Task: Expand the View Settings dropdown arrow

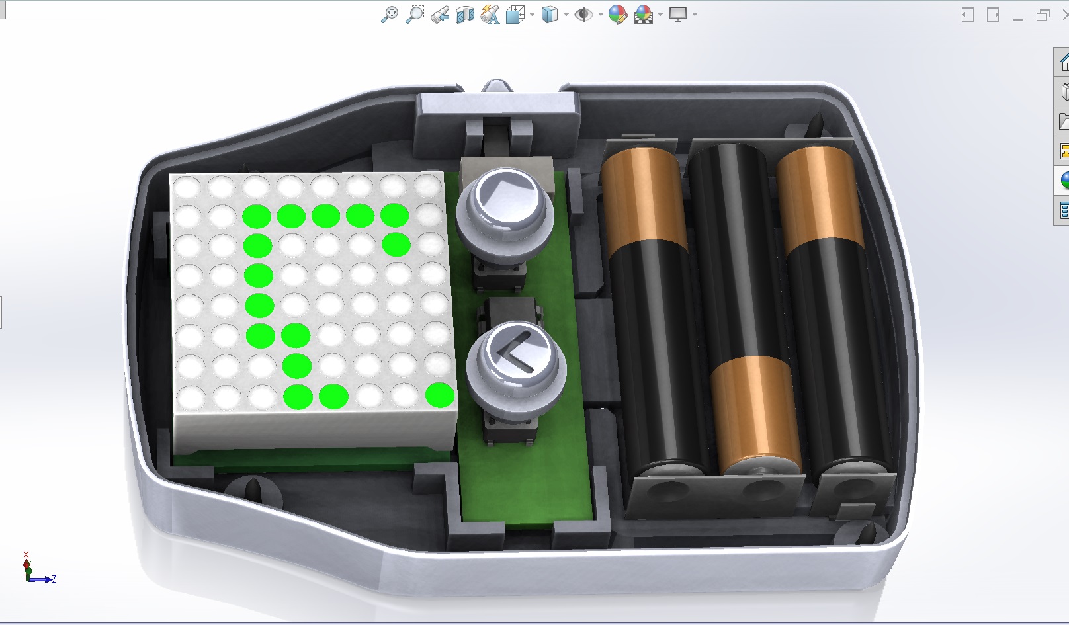Action: 695,15
